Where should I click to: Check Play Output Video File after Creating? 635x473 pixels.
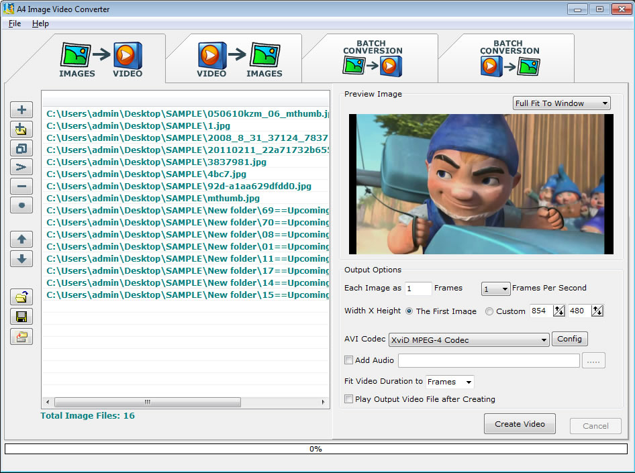[348, 399]
